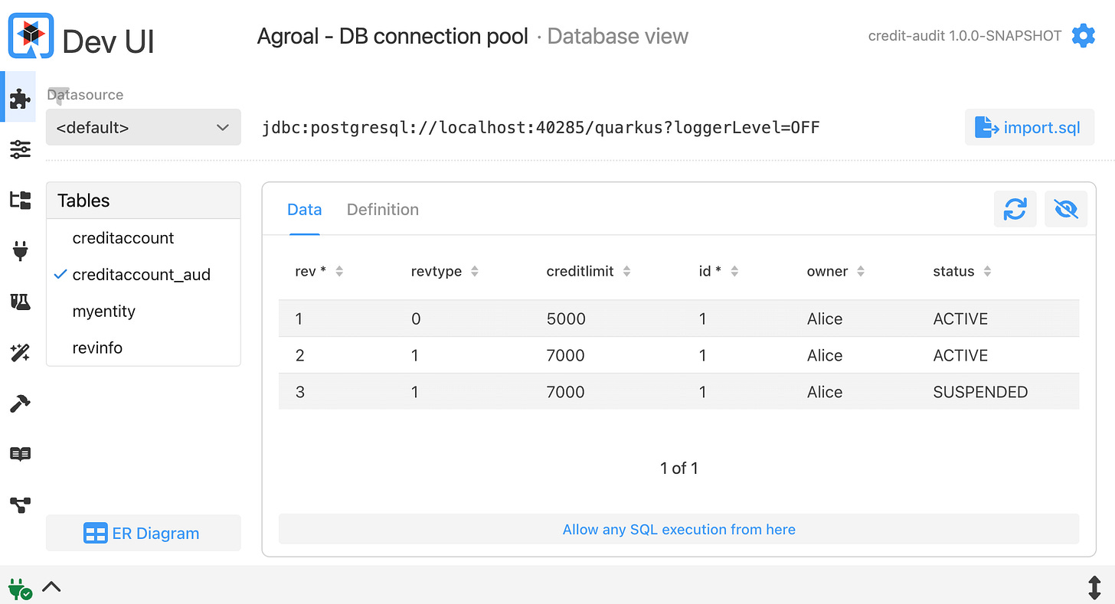Switch to the Definition tab

click(382, 209)
